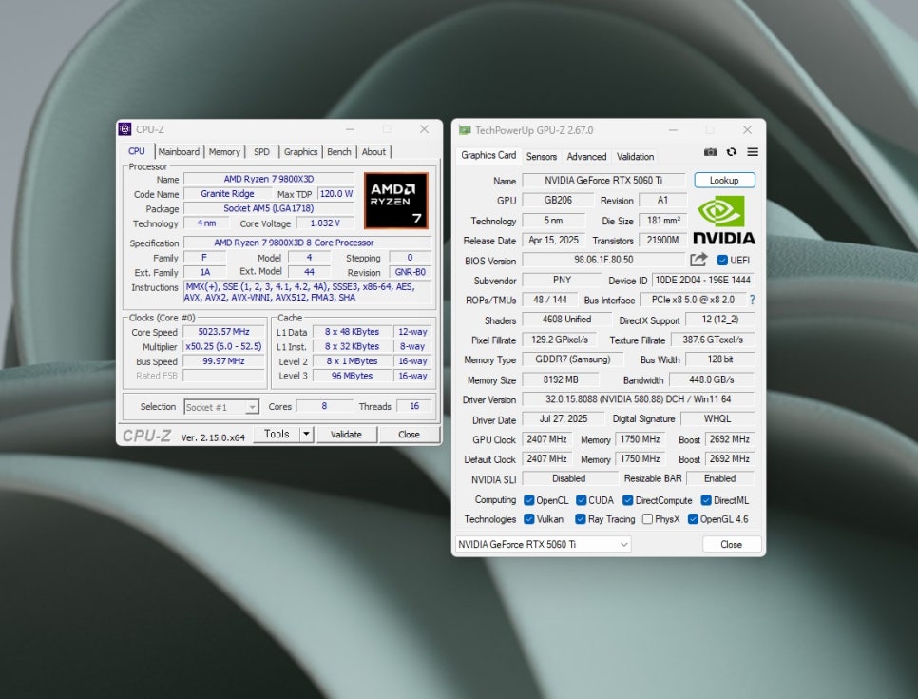Toggle the Ray Tracing checkbox
This screenshot has width=918, height=699.
(x=581, y=519)
